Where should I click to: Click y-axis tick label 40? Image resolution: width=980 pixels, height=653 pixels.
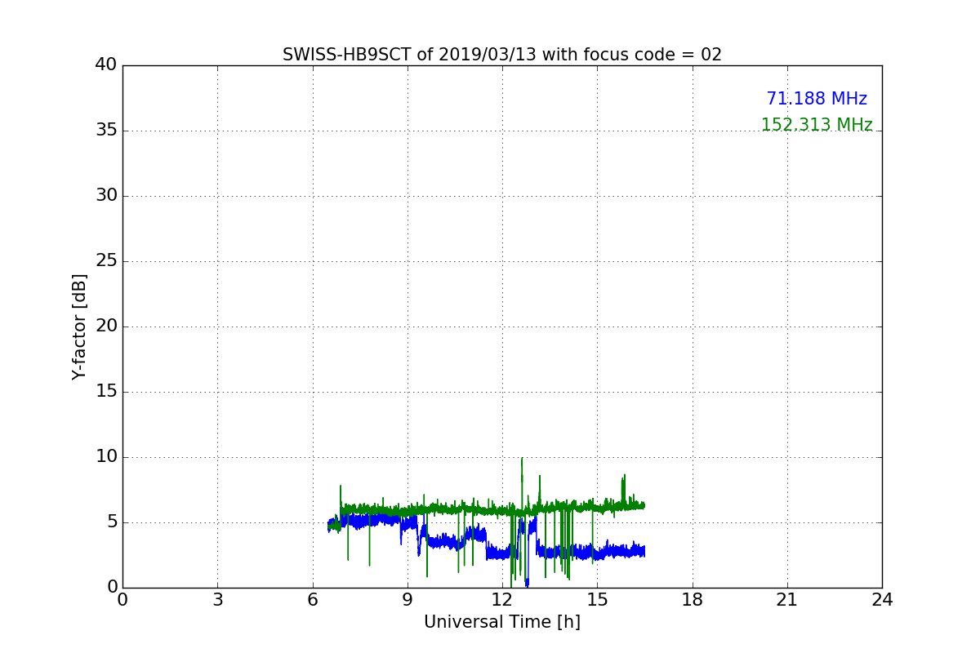point(106,65)
